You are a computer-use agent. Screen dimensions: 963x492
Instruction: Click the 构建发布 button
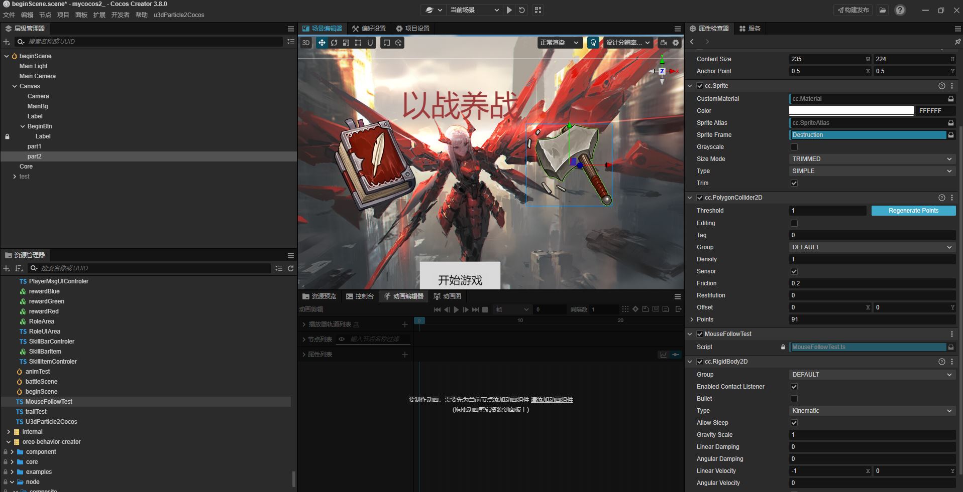click(x=853, y=10)
